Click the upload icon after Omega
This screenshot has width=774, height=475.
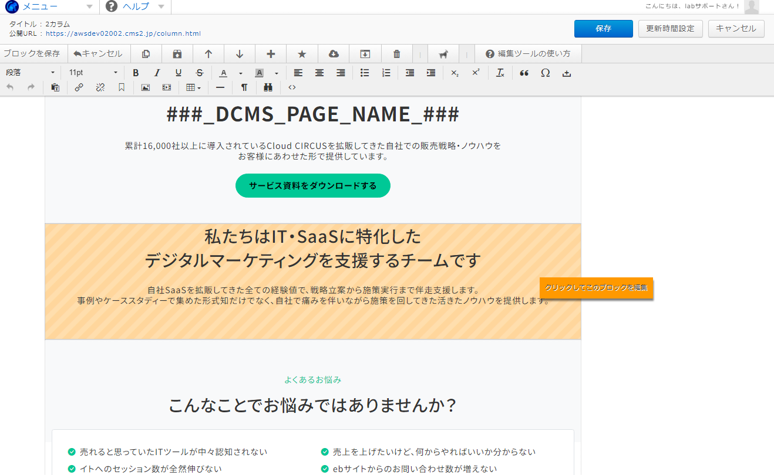(x=567, y=73)
